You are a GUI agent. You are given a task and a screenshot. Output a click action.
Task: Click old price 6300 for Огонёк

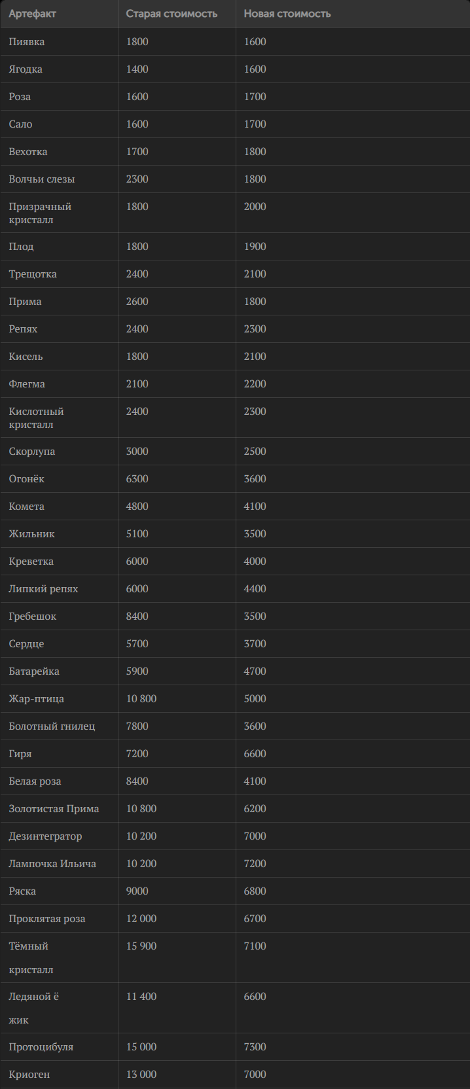coord(137,479)
